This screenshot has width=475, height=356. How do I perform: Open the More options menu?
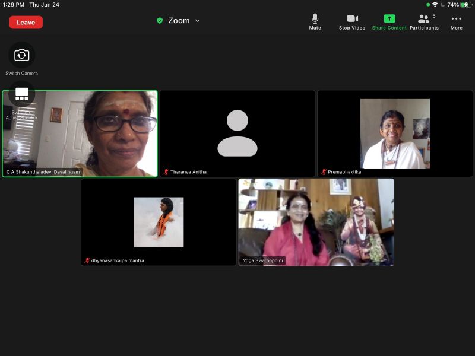(x=456, y=21)
